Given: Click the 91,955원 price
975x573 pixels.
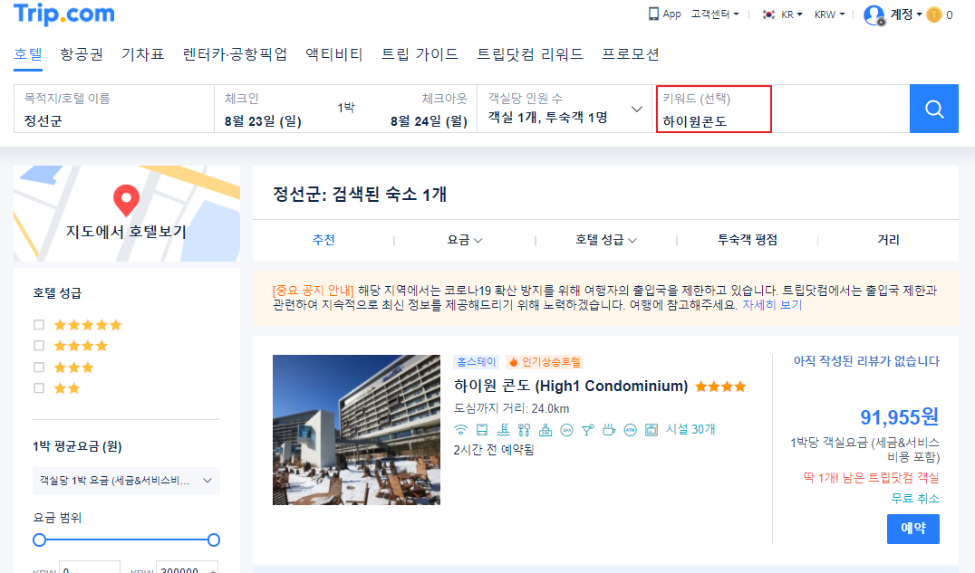Looking at the screenshot, I should pos(899,417).
